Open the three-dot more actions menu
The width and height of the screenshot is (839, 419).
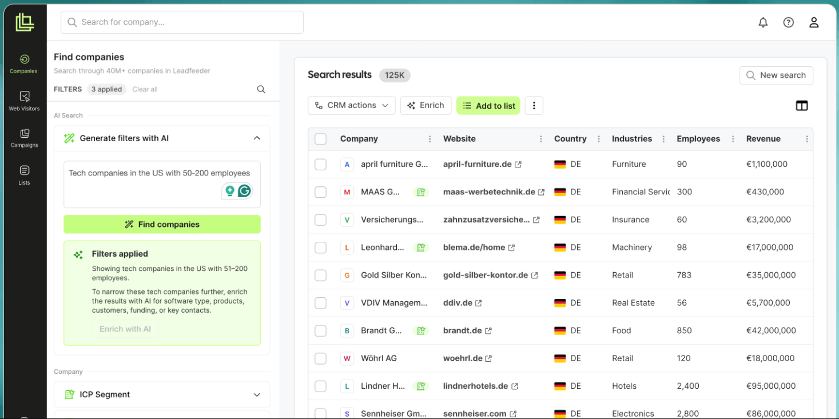tap(534, 106)
